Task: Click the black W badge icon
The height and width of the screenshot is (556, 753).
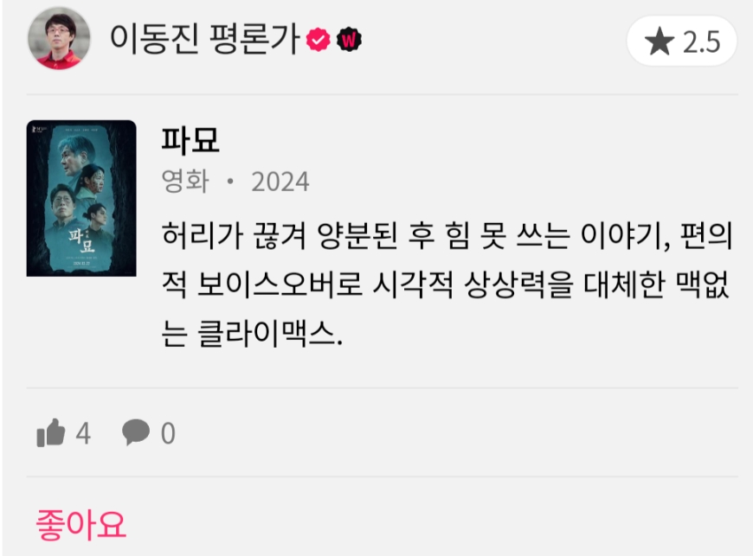Action: point(349,40)
